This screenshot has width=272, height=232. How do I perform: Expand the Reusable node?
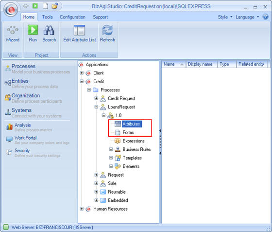[x=96, y=192]
